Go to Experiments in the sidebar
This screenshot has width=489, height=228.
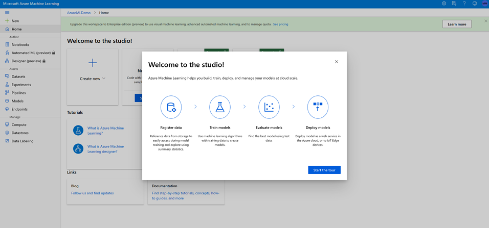click(x=21, y=85)
